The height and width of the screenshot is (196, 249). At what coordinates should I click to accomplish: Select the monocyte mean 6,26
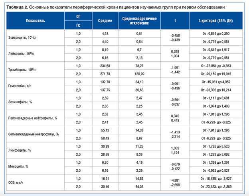tap(105, 171)
